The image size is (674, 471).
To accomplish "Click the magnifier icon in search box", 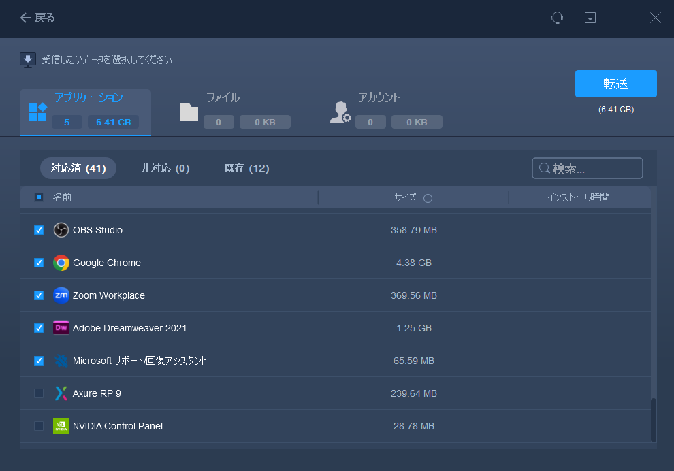I will [x=544, y=168].
